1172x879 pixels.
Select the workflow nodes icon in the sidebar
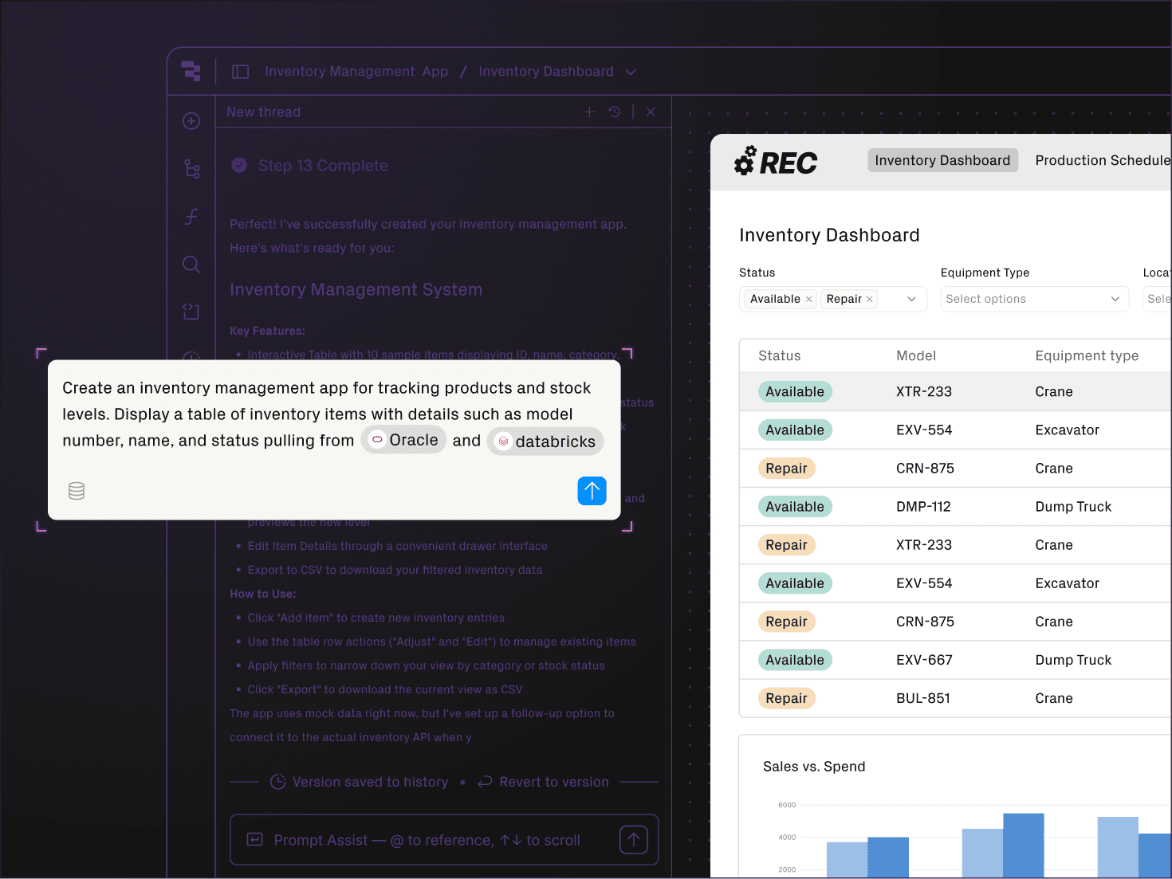point(191,169)
